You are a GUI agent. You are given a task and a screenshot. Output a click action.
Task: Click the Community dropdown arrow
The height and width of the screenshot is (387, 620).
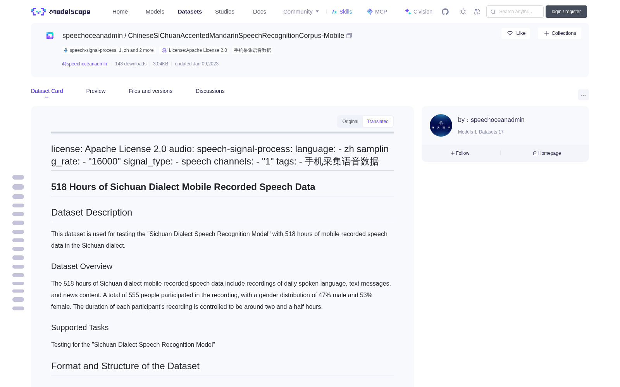pos(317,12)
